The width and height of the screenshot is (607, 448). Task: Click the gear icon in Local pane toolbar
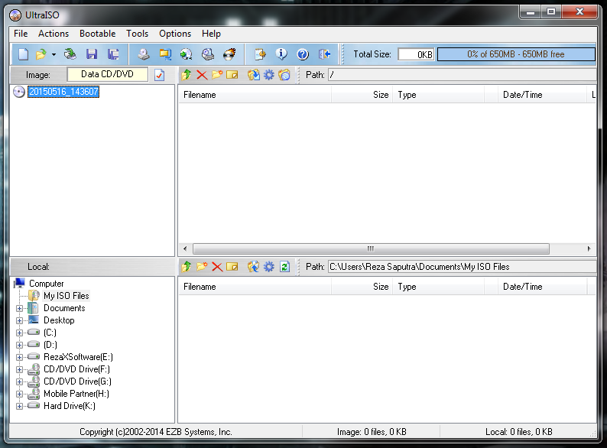pos(268,266)
